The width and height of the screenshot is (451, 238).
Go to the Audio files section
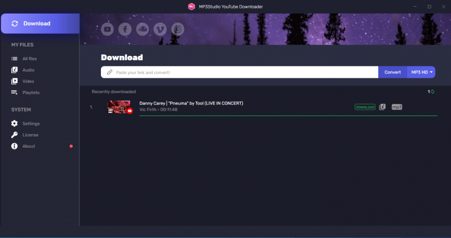tap(28, 70)
